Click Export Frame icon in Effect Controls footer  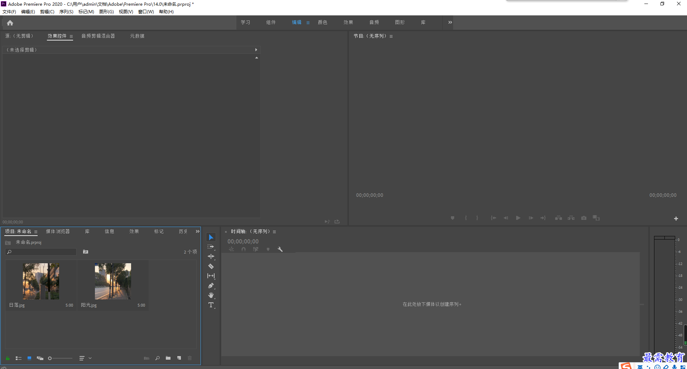coord(337,222)
